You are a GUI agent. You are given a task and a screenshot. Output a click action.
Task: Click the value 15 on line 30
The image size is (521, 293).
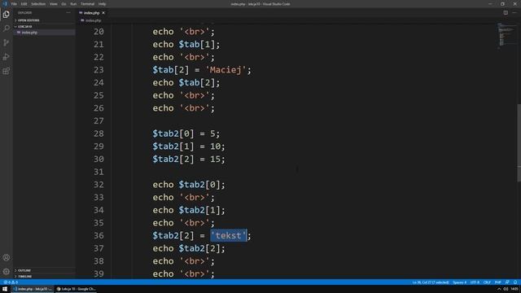tap(215, 160)
